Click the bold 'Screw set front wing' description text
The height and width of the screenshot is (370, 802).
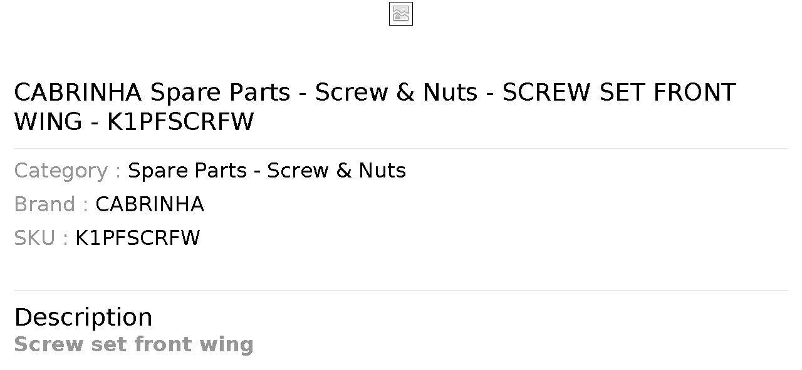click(x=133, y=344)
